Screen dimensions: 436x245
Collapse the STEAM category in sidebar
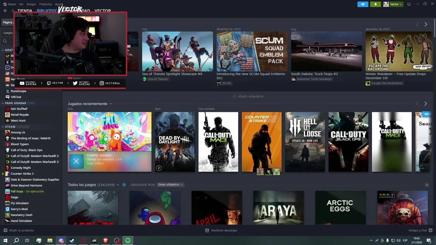pos(3,127)
